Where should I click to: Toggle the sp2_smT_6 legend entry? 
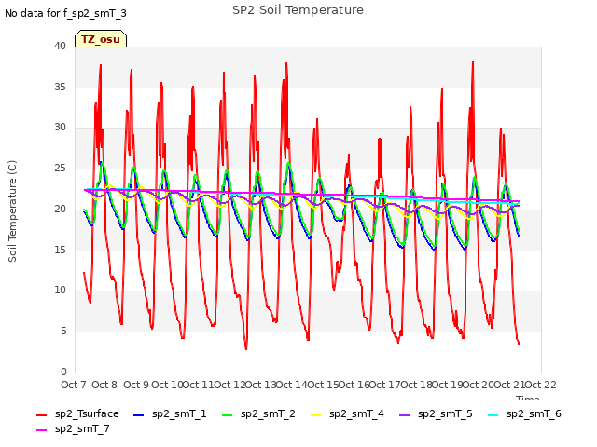click(x=524, y=413)
